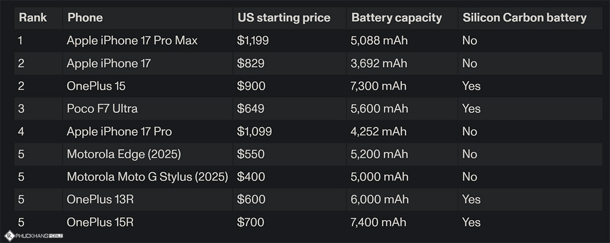The height and width of the screenshot is (243, 610).
Task: Click the $1,099 iPhone 17 Pro price
Action: (x=254, y=132)
